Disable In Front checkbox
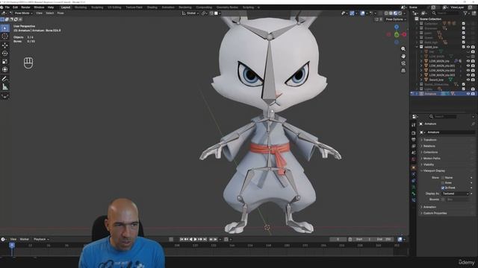Screen dimensions: 478x268 tap(443, 188)
